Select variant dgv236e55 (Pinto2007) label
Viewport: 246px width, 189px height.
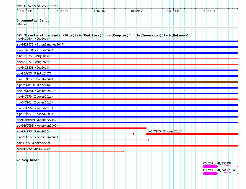pos(34,73)
